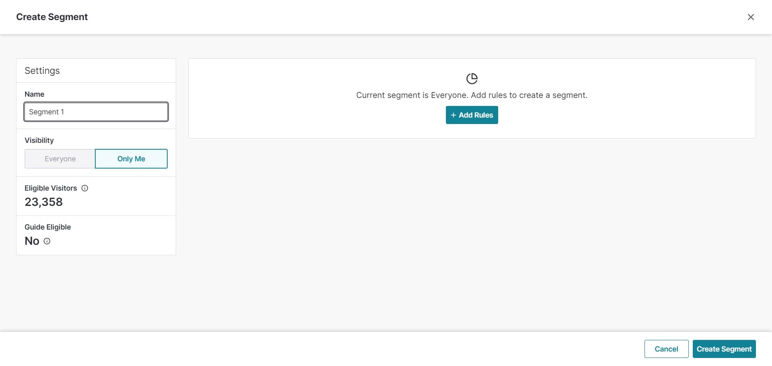Click the 23,358 visitor count

click(44, 202)
